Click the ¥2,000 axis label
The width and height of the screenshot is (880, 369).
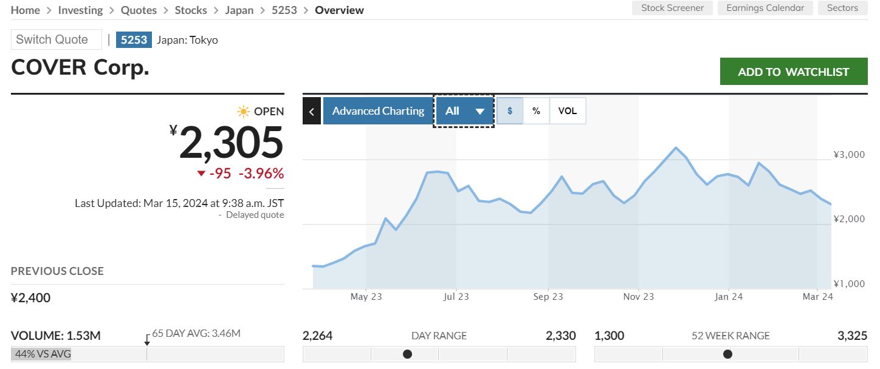[849, 219]
